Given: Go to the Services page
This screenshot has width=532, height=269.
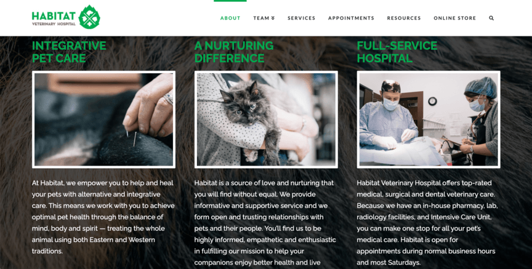Looking at the screenshot, I should point(301,18).
